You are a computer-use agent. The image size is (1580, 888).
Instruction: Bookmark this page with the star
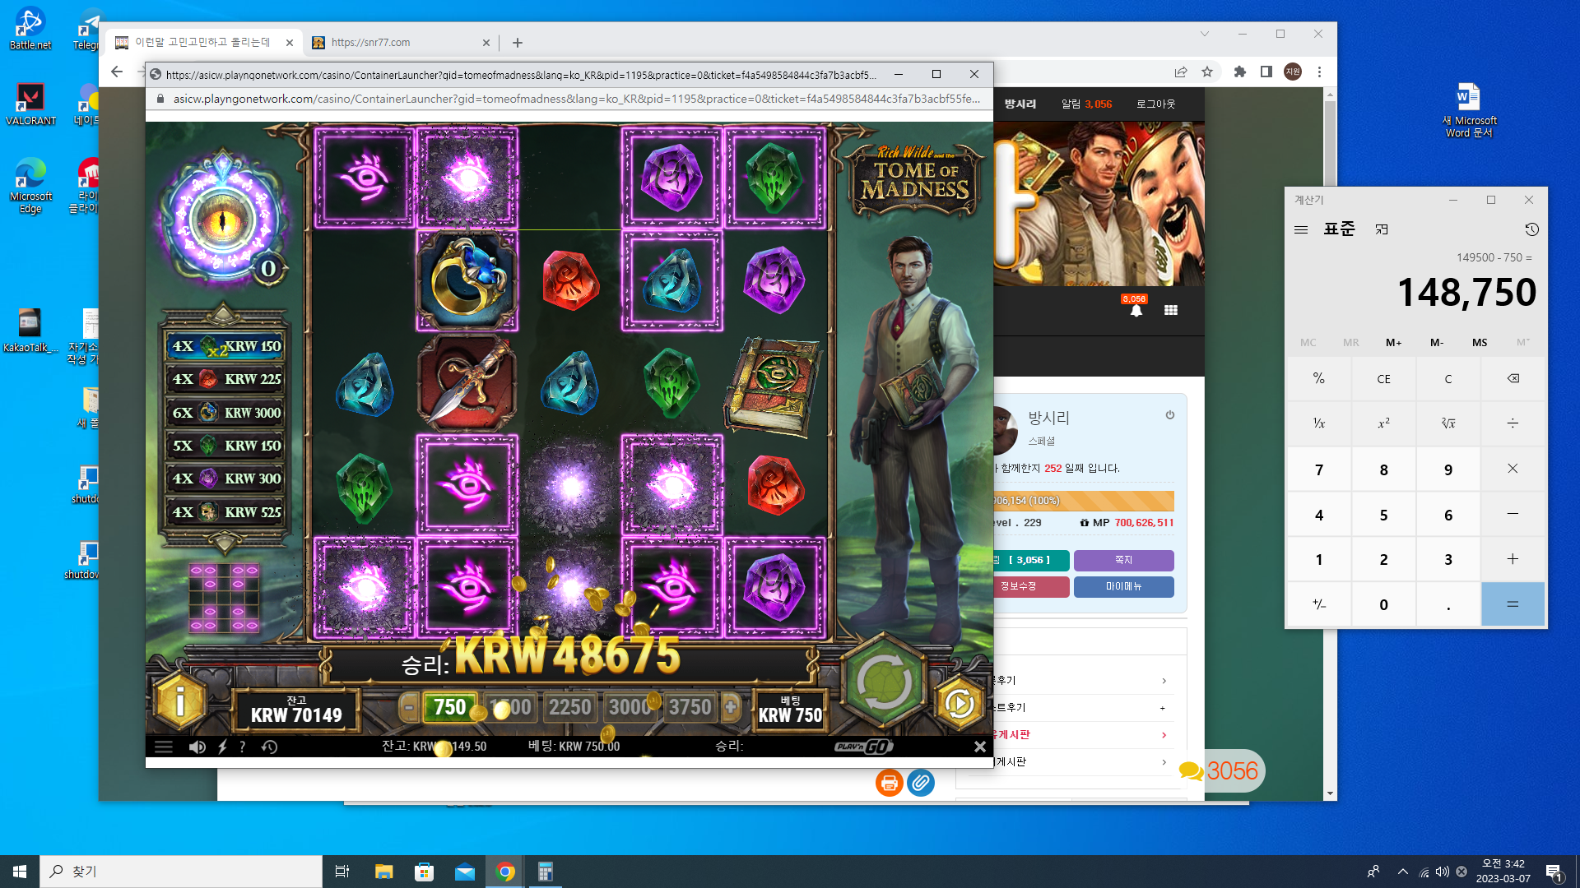click(x=1207, y=72)
